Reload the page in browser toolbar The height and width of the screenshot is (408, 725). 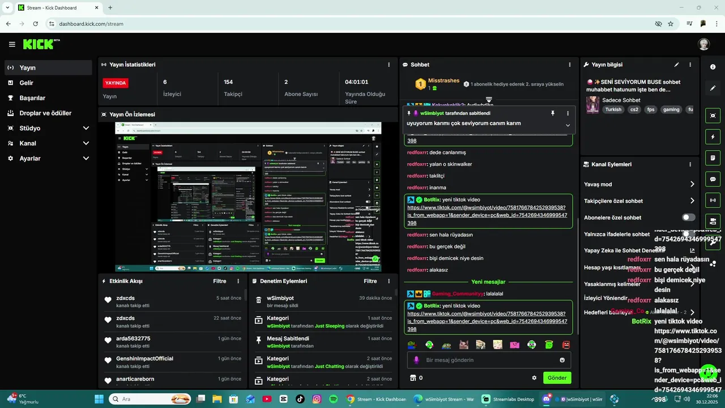36,24
